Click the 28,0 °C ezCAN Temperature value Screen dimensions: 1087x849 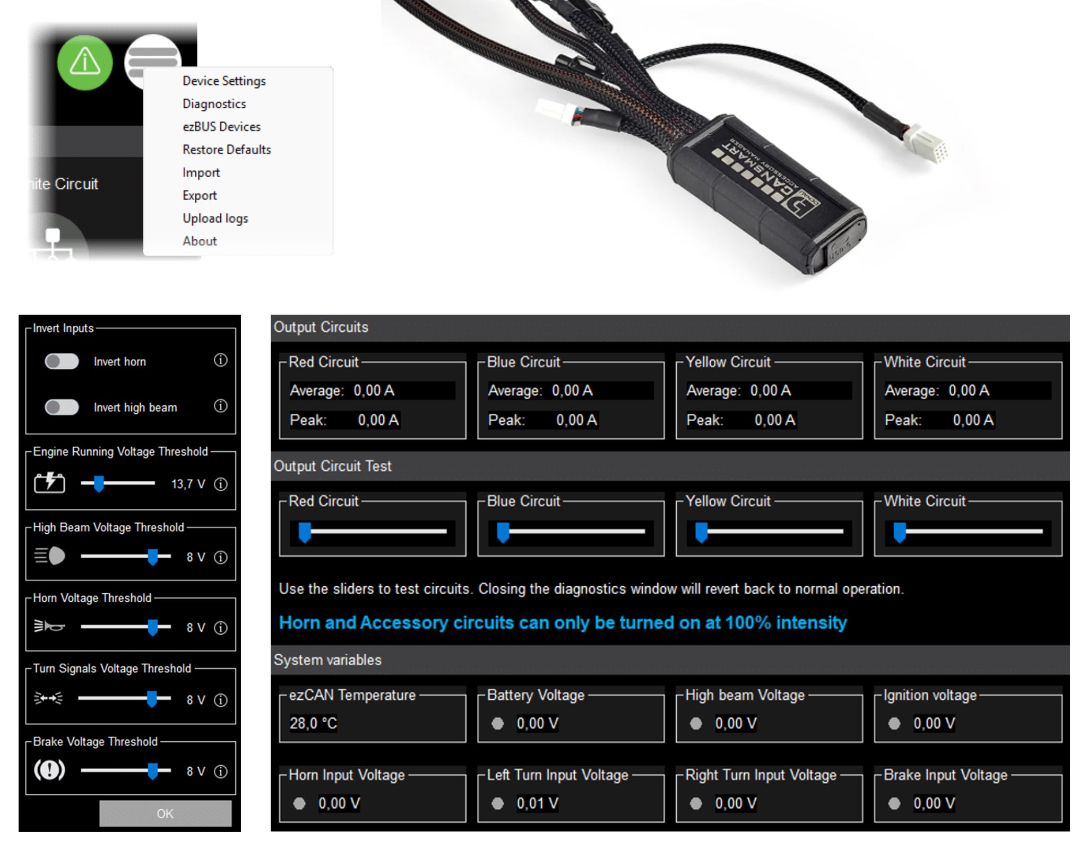click(313, 723)
